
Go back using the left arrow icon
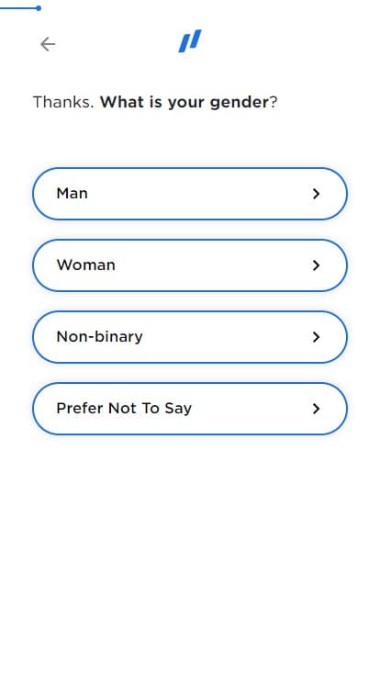point(48,44)
